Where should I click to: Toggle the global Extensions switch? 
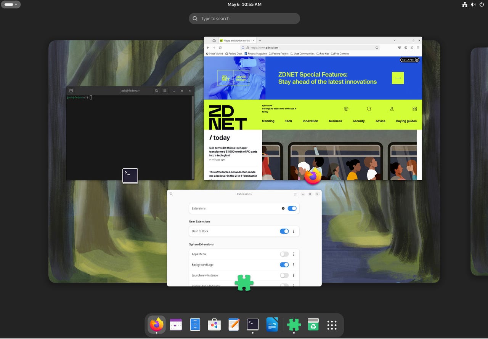pyautogui.click(x=292, y=208)
